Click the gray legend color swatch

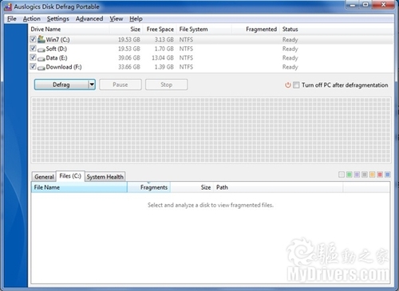pos(365,175)
